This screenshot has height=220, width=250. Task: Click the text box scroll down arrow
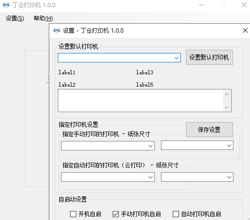click(x=226, y=107)
